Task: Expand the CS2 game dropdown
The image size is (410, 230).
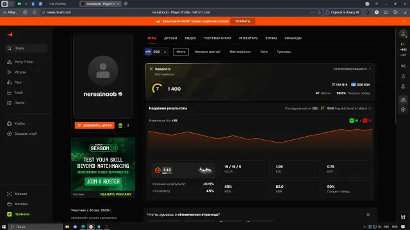Action: tap(156, 52)
